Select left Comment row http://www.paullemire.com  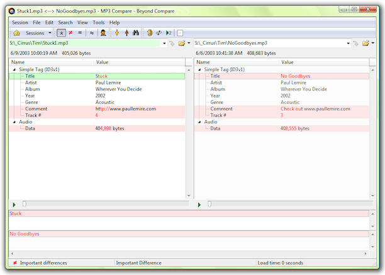97,109
